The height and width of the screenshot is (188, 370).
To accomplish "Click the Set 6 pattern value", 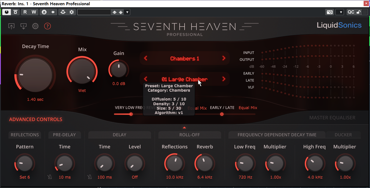I will pos(25,177).
